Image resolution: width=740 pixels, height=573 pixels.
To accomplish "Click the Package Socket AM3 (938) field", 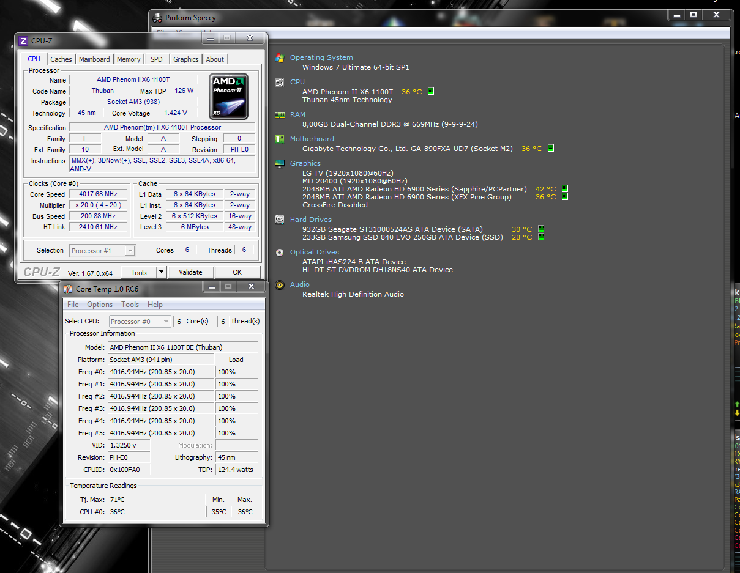I will (x=133, y=102).
